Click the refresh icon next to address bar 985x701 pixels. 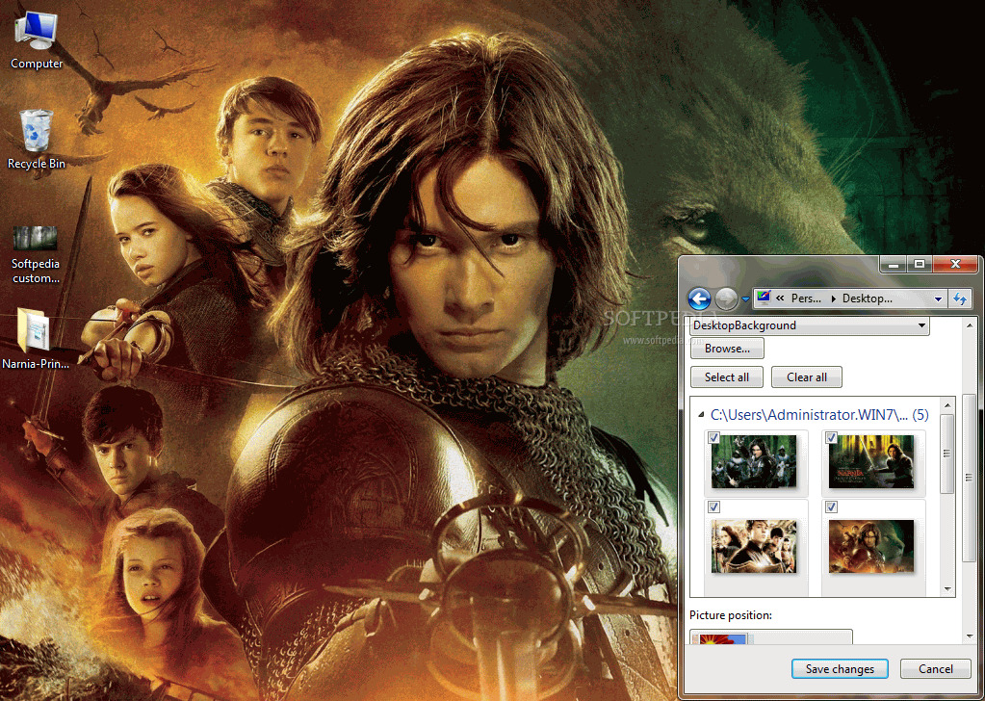coord(960,299)
